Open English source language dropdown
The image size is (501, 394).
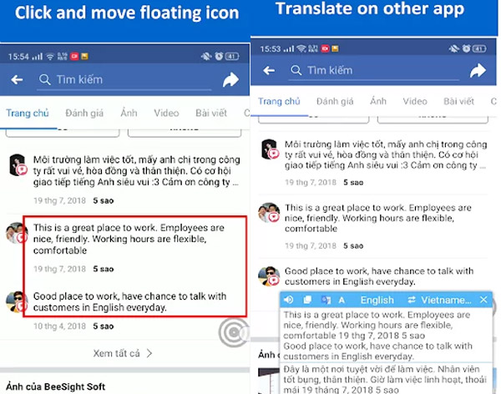377,300
